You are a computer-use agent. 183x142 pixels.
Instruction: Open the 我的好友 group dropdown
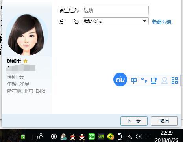(116, 21)
